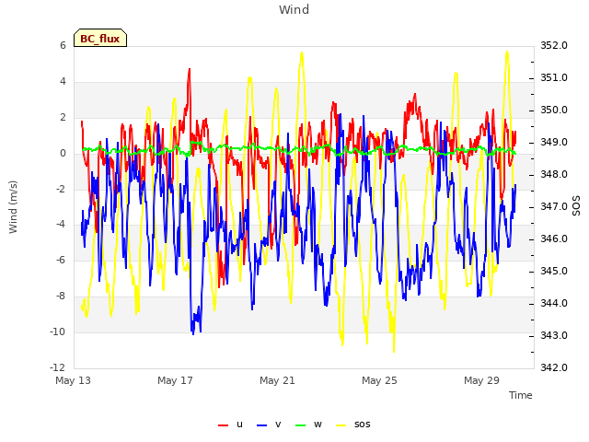Image resolution: width=589 pixels, height=442 pixels.
Task: Select the 'sos' legend label
Action: tap(362, 425)
